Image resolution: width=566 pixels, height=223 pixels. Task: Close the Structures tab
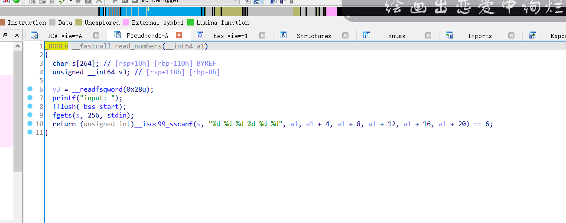pyautogui.click(x=345, y=35)
